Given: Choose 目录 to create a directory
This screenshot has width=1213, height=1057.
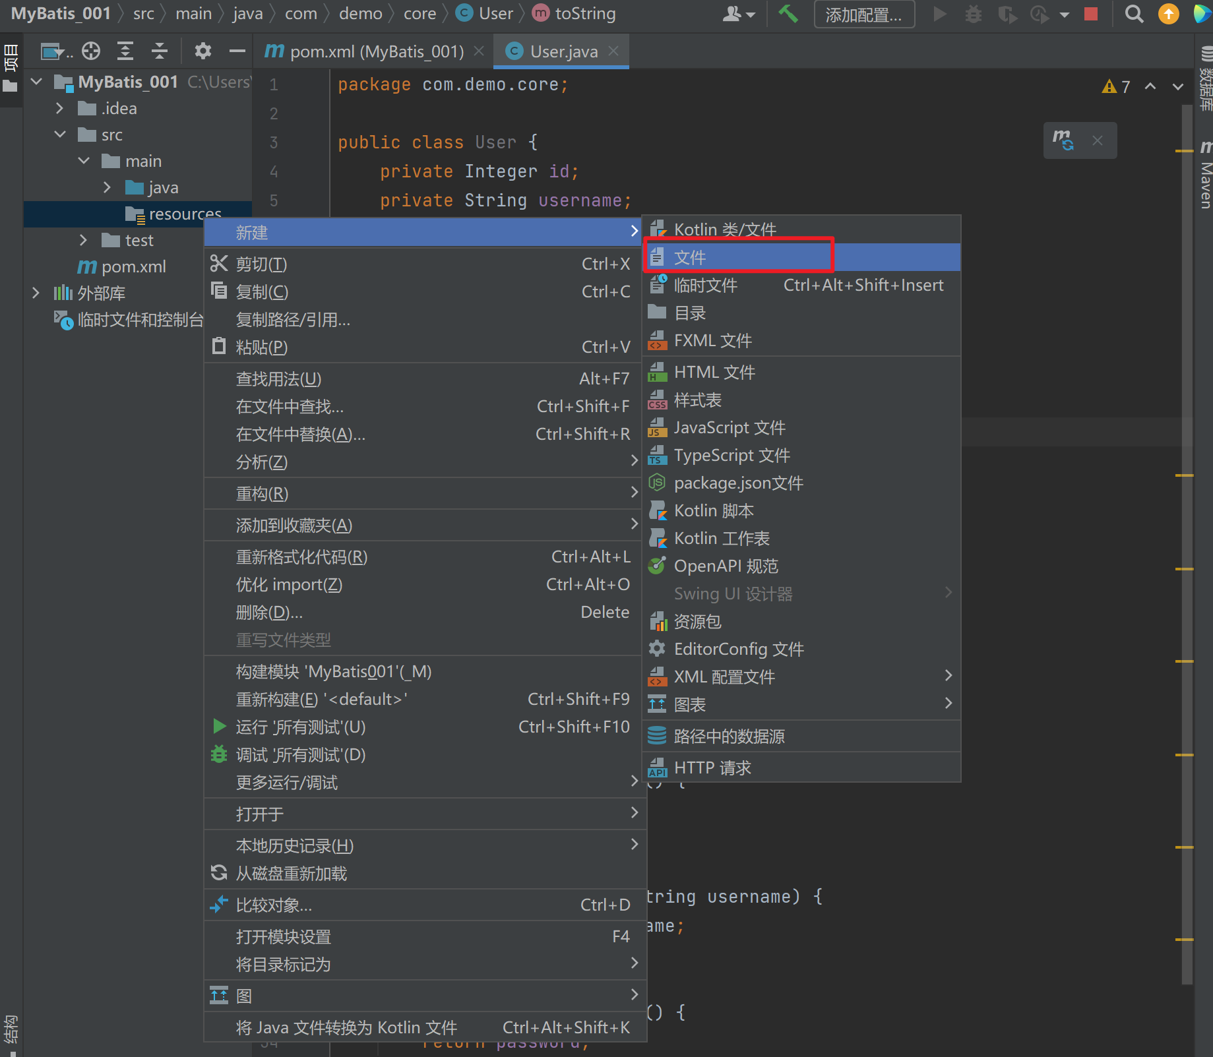Looking at the screenshot, I should point(690,313).
